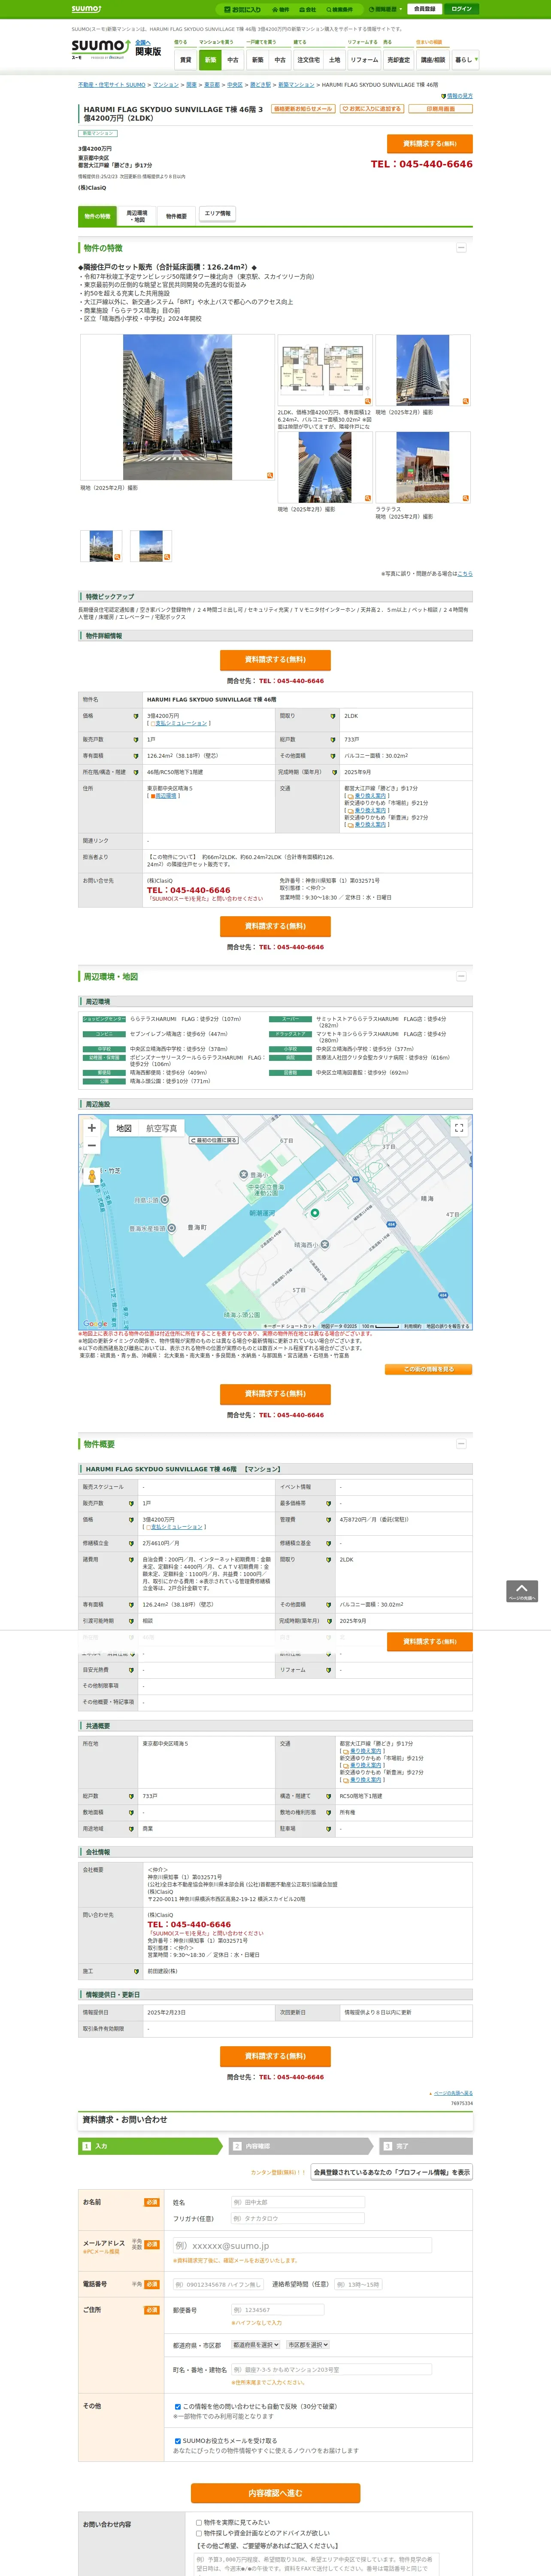
Task: Open the 都道府県を選択 dropdown
Action: (256, 2345)
